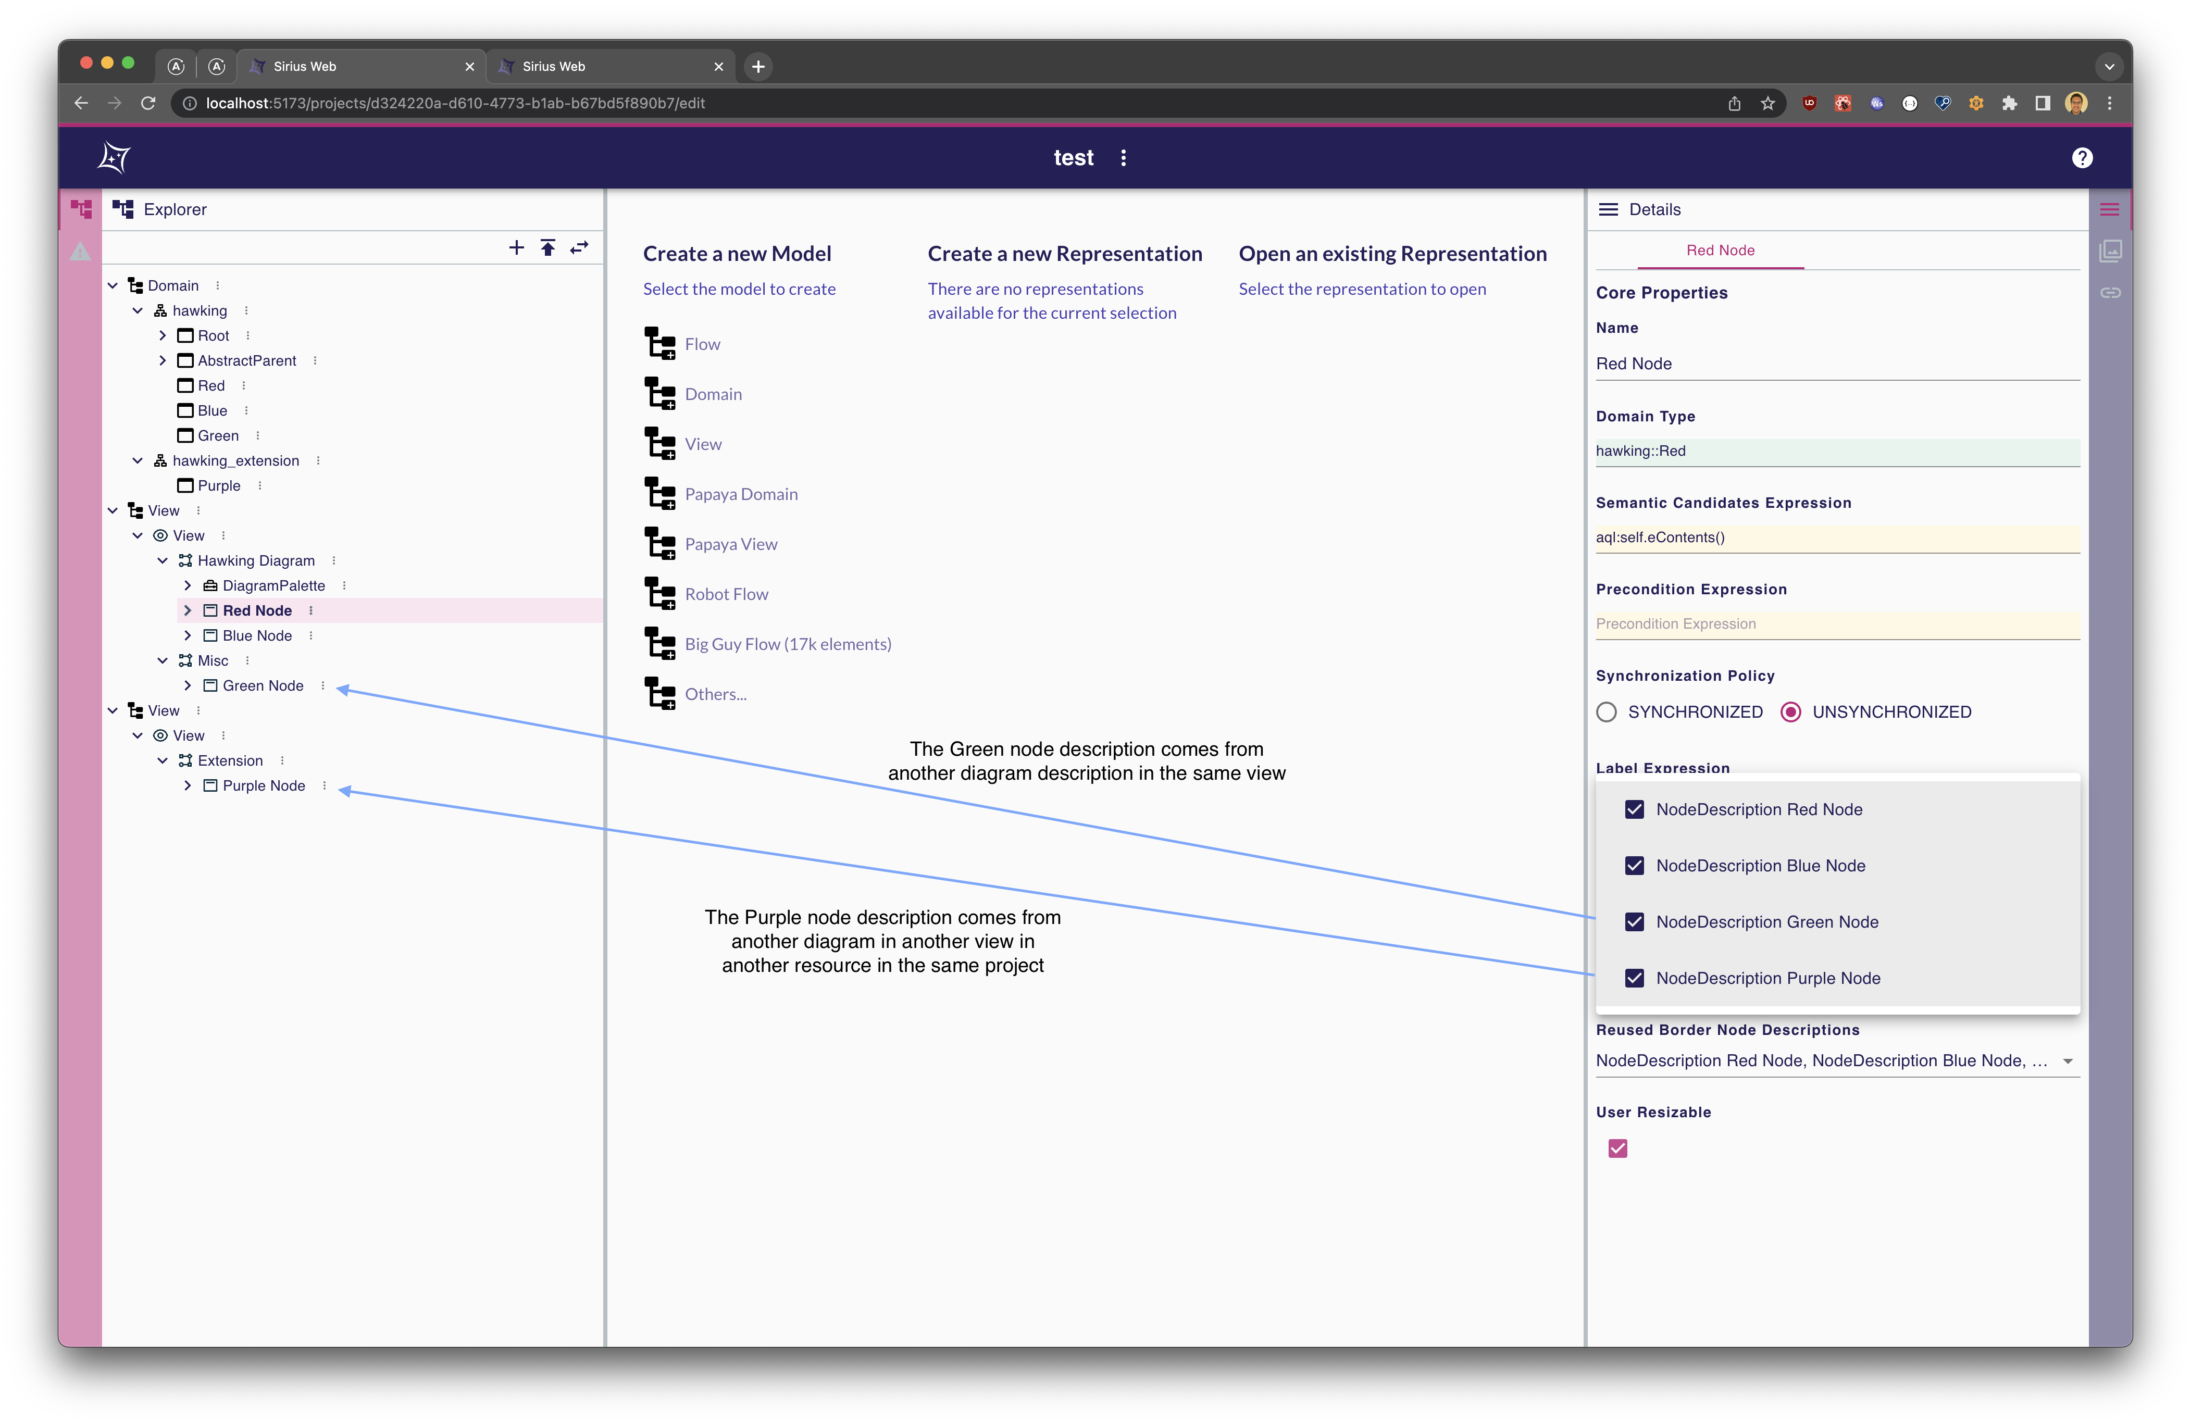Open the related elements link icon

[x=2110, y=293]
